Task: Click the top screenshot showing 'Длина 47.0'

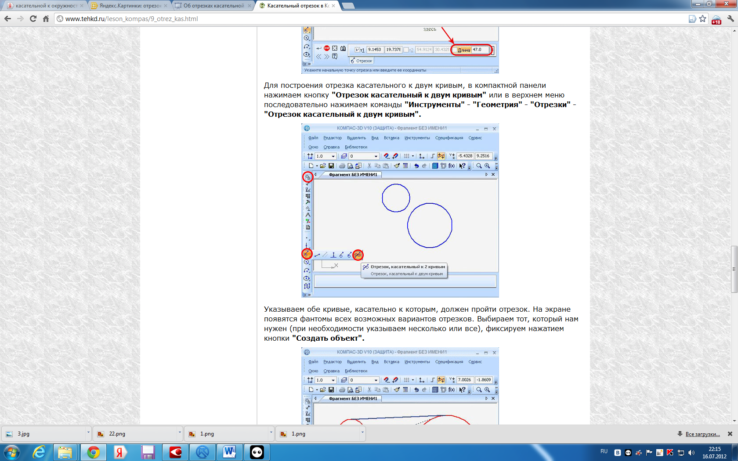Action: pyautogui.click(x=400, y=50)
